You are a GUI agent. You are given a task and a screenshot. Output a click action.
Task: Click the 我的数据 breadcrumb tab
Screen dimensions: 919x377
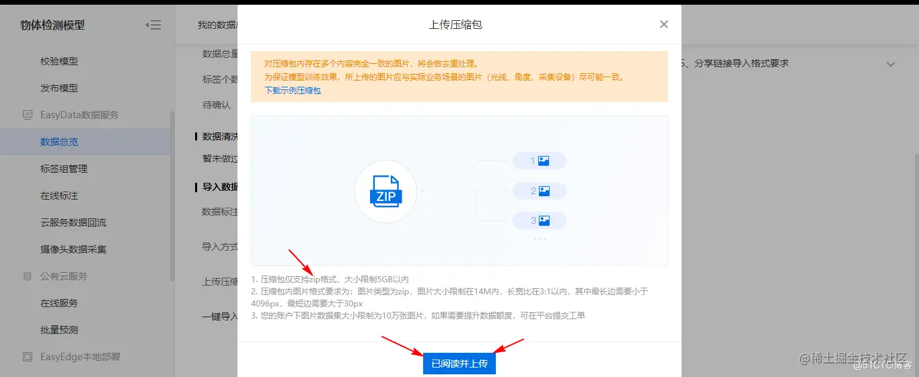(x=217, y=25)
